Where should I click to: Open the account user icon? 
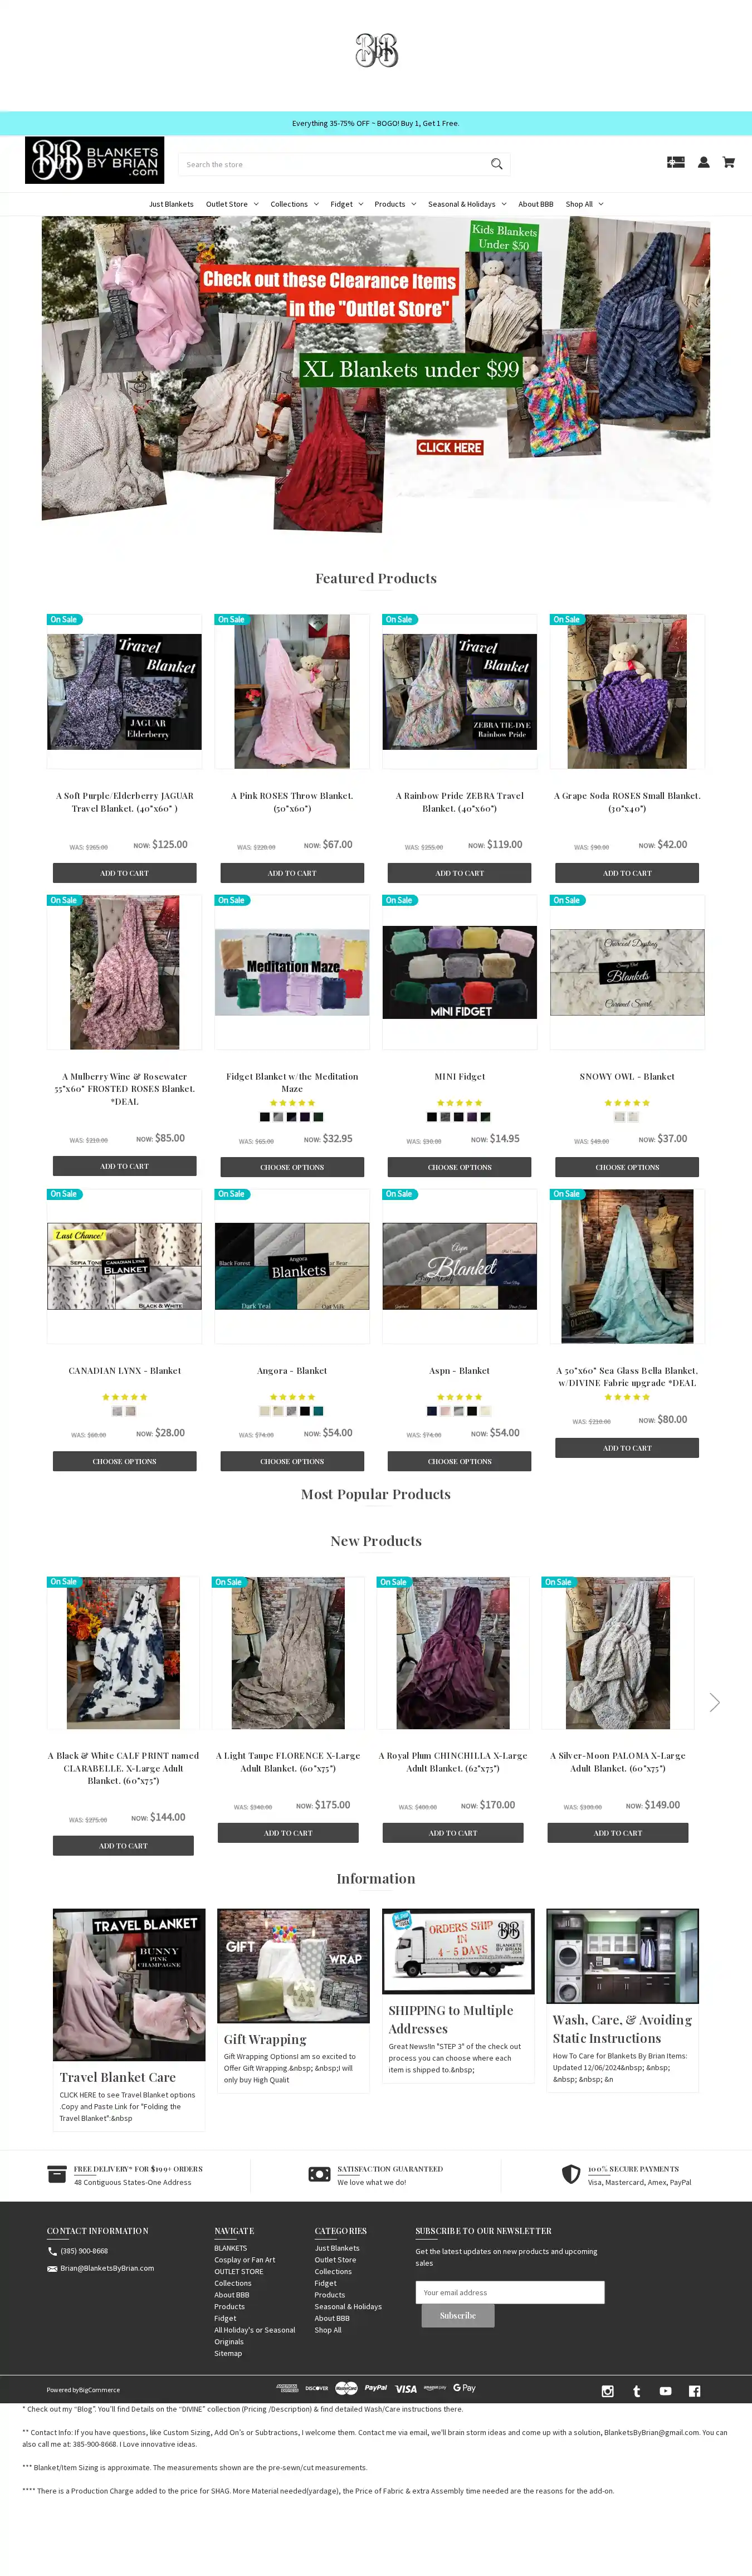pos(704,162)
